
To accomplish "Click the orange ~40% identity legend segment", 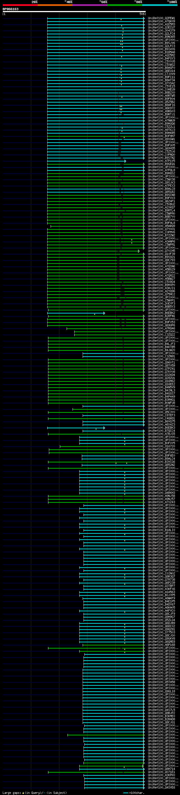I will 55,5.
